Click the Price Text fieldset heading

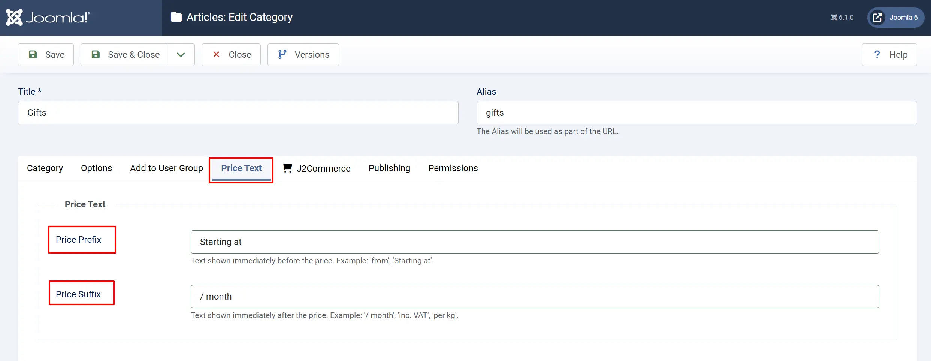pos(85,204)
